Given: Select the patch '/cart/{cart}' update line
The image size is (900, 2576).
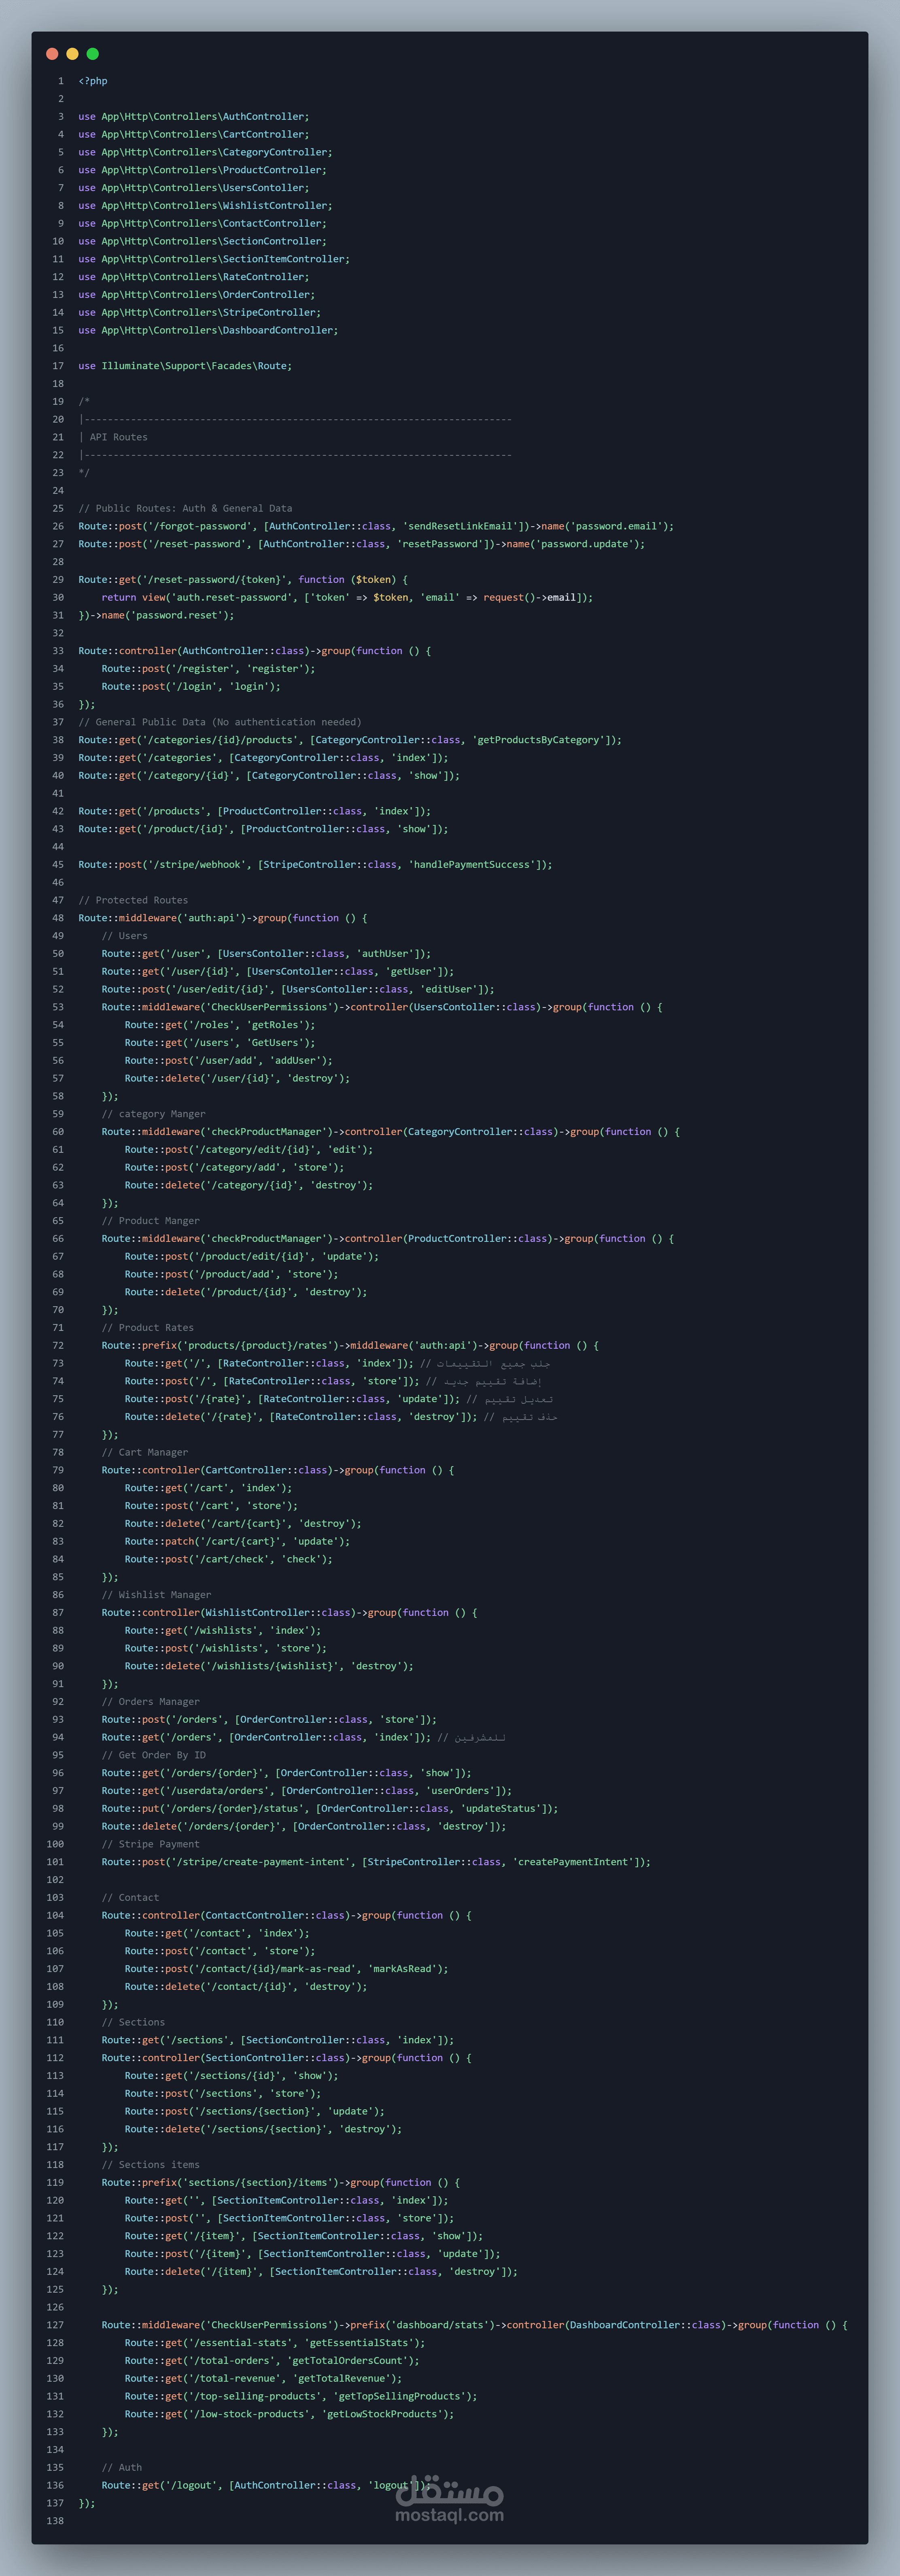Looking at the screenshot, I should pos(237,1542).
